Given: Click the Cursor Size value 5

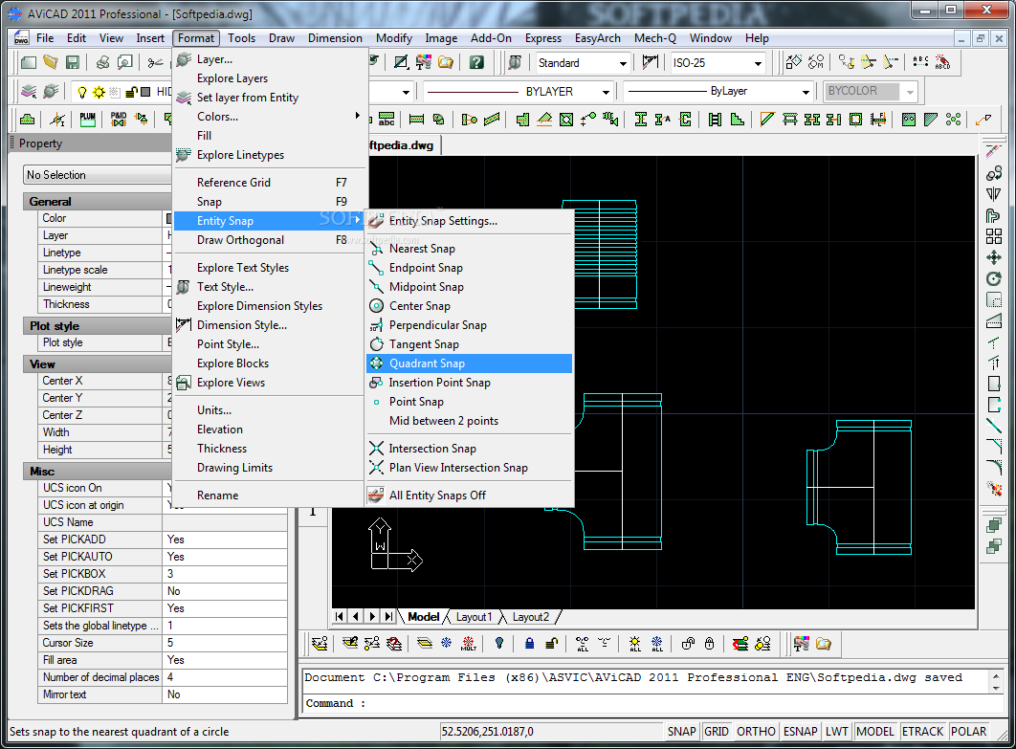Looking at the screenshot, I should click(x=225, y=643).
